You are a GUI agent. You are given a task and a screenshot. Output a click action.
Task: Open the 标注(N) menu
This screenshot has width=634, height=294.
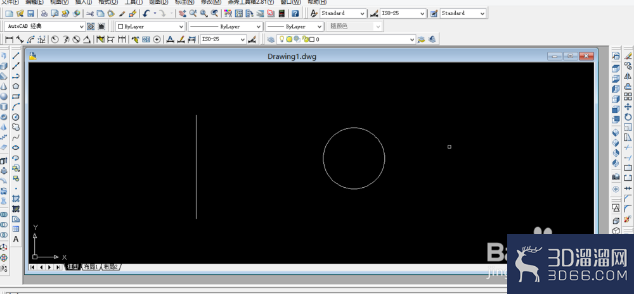click(184, 2)
